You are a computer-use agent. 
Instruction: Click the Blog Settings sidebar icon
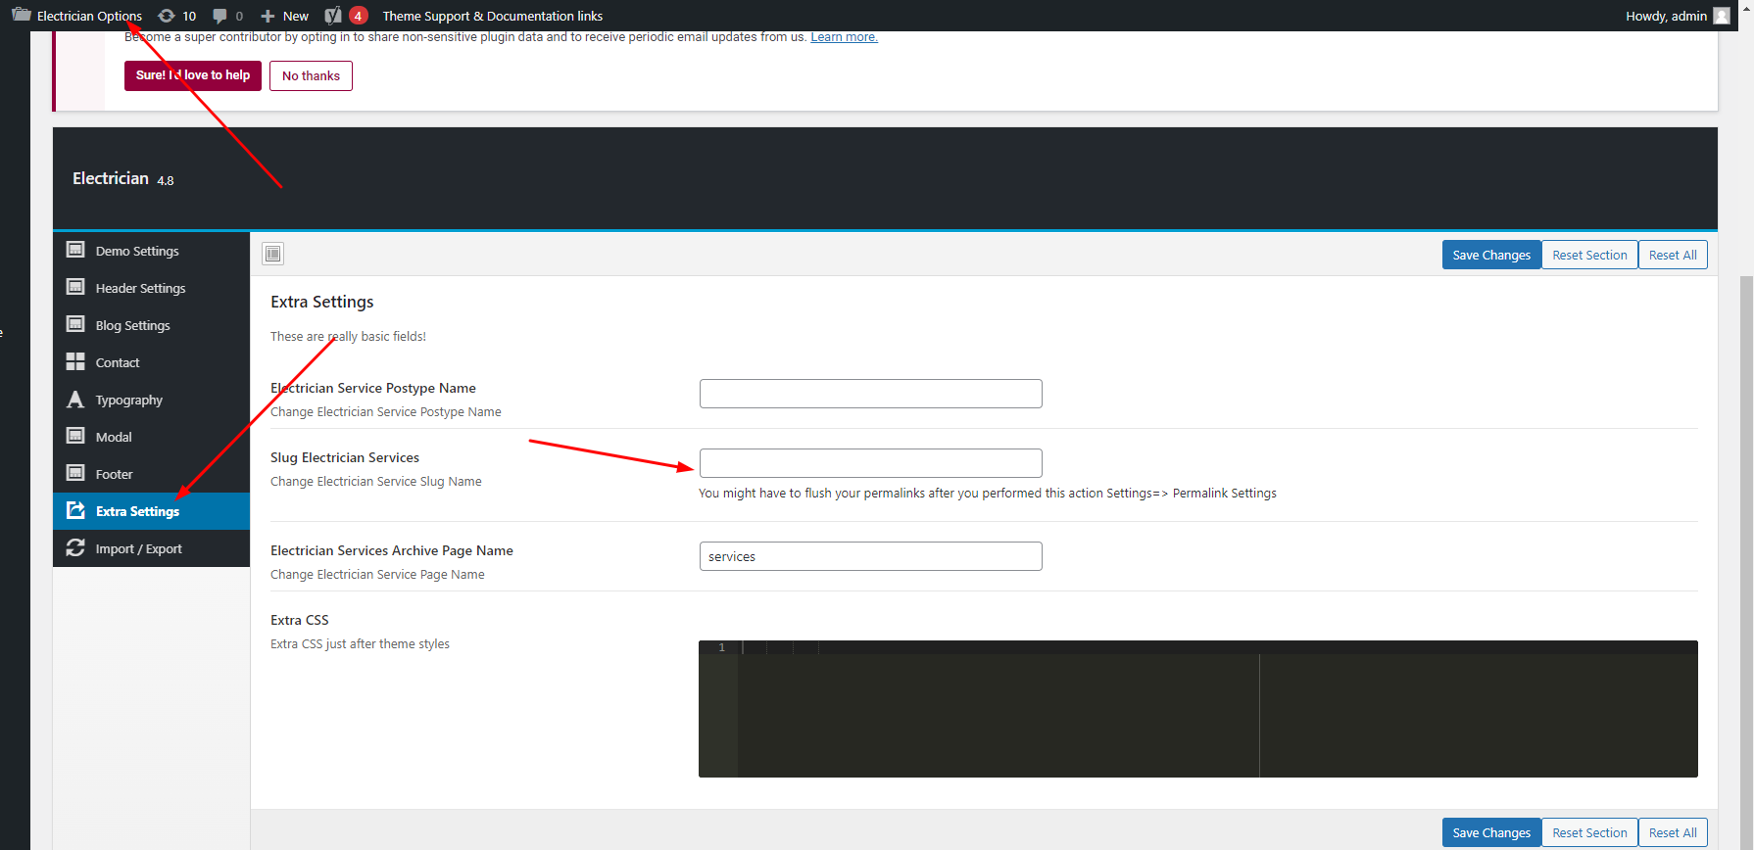[x=75, y=324]
